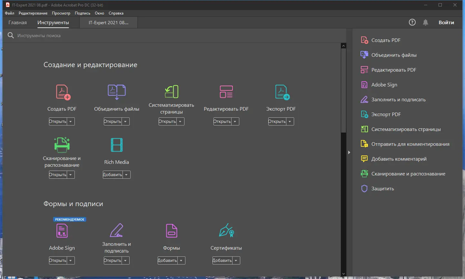This screenshot has height=279, width=465.
Task: Sign in with the Войти button
Action: 446,23
